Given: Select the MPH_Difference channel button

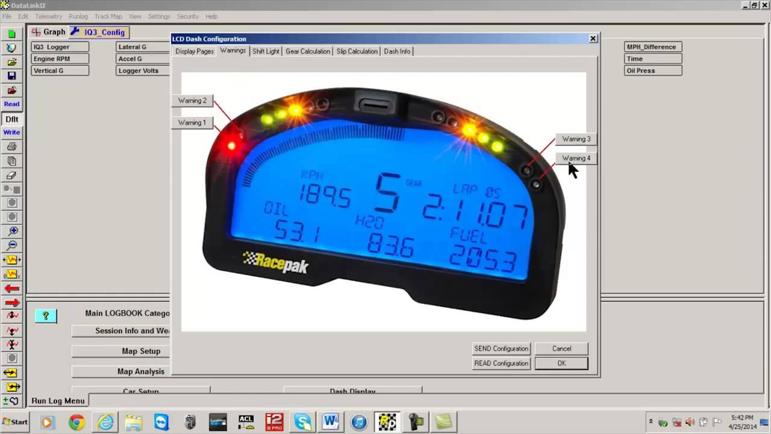Looking at the screenshot, I should point(653,47).
